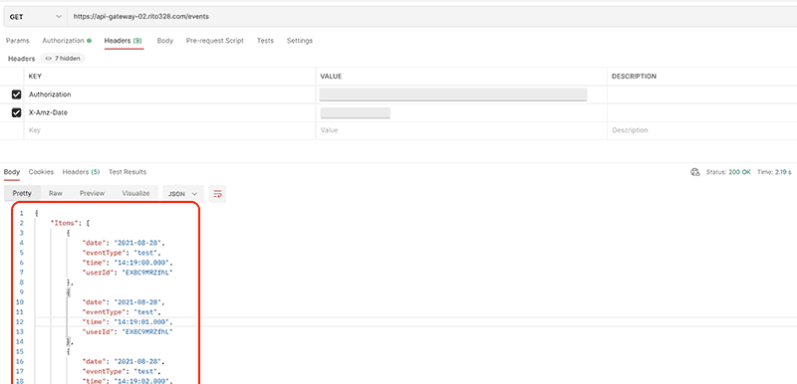This screenshot has height=384, width=797.
Task: Show the 7 hidden headers
Action: click(63, 59)
